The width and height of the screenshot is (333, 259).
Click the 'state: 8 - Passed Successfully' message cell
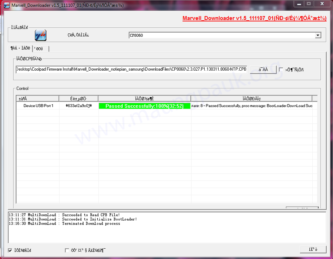point(252,106)
